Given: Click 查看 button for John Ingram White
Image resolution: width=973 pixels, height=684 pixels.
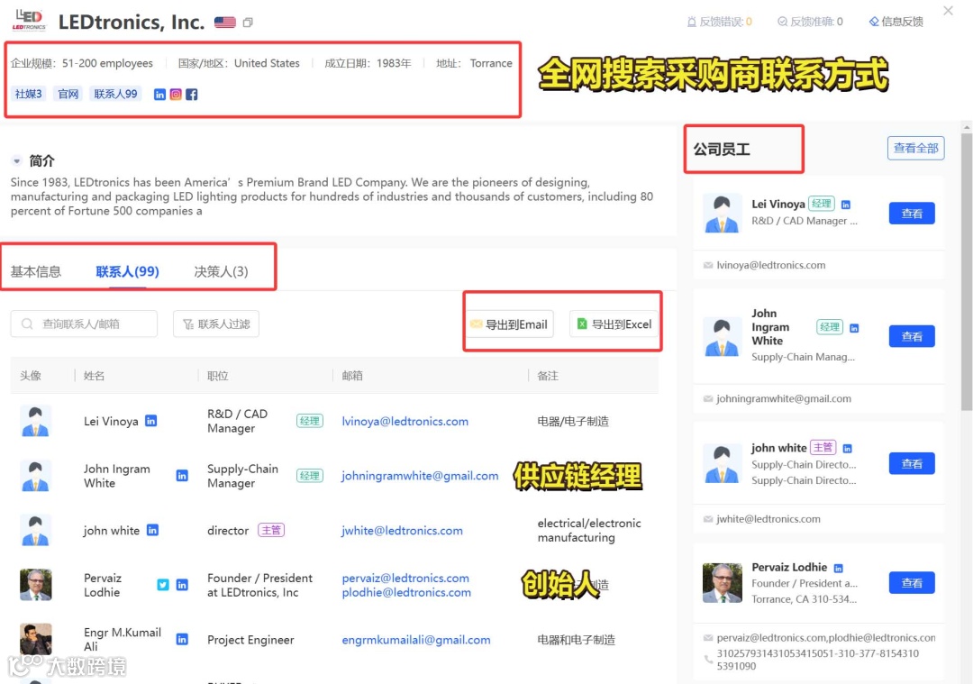Looking at the screenshot, I should pos(912,336).
